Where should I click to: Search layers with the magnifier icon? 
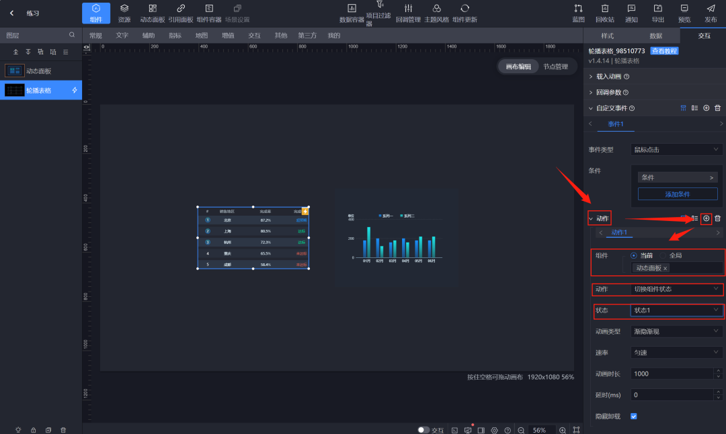pos(72,35)
